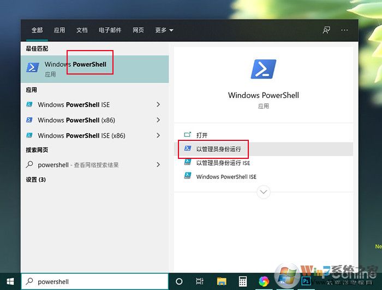This screenshot has height=290, width=382.
Task: Select Windows PowerShell (x86) result text
Action: (x=76, y=120)
